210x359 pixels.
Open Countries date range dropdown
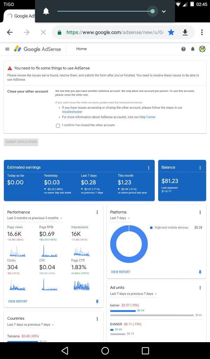(31, 325)
